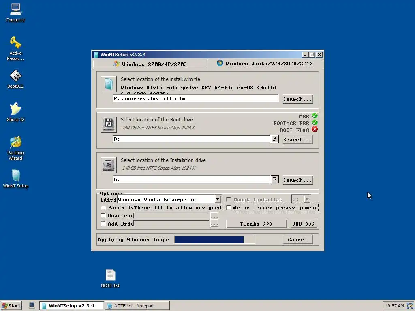
Task: Click Search for Installation drive
Action: pos(298,180)
